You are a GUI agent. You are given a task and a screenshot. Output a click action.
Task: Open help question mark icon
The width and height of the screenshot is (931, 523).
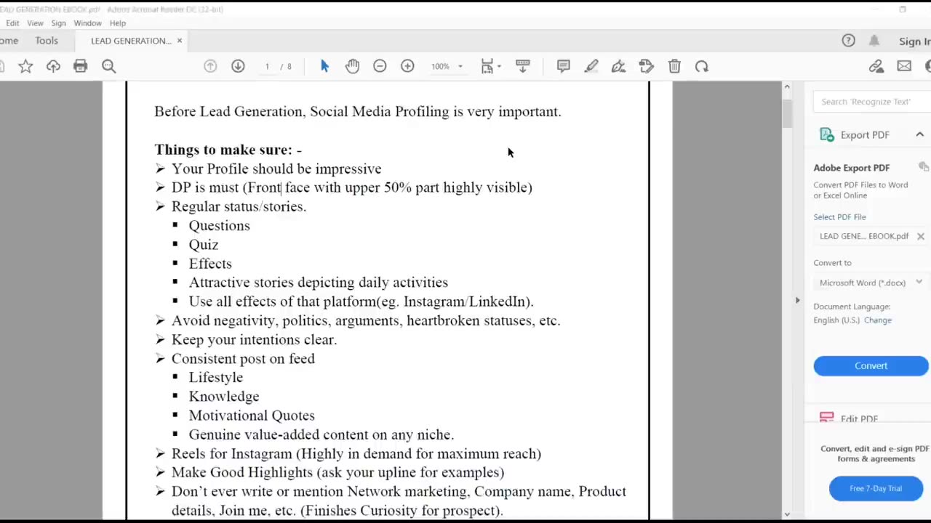[848, 41]
